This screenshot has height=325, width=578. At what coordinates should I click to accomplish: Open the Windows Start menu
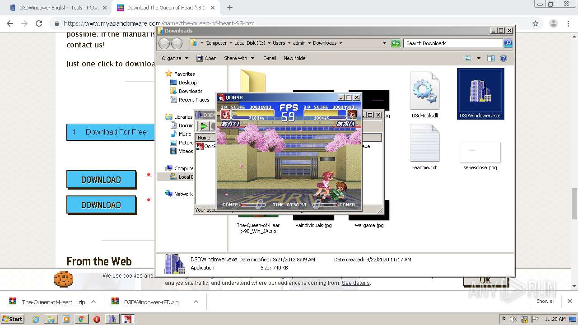tap(12, 319)
